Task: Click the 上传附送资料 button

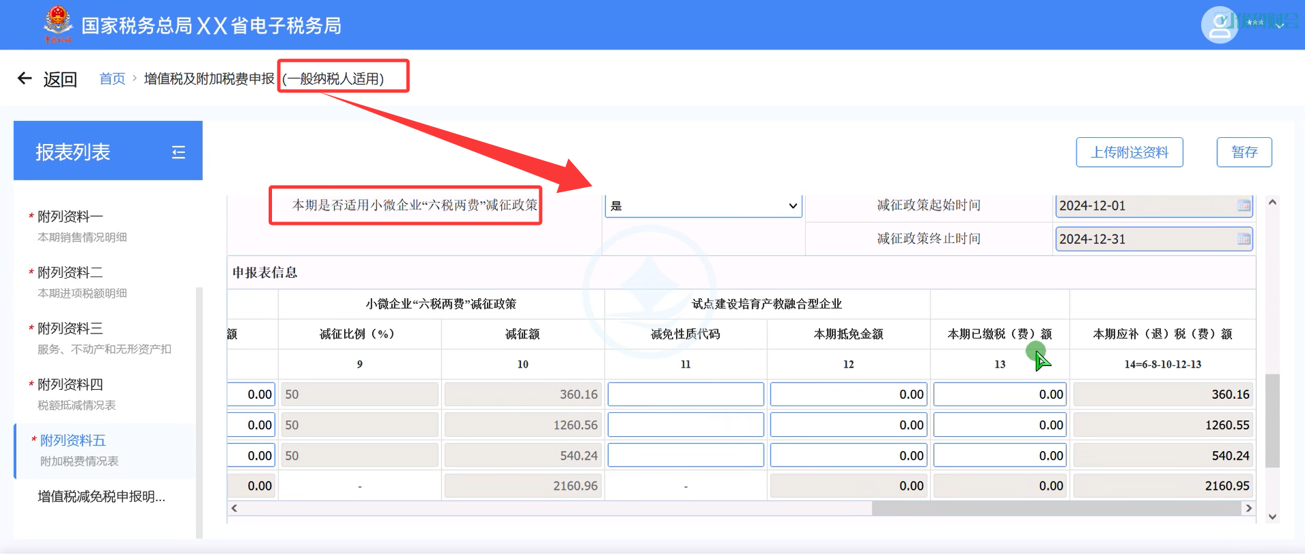Action: click(1129, 152)
